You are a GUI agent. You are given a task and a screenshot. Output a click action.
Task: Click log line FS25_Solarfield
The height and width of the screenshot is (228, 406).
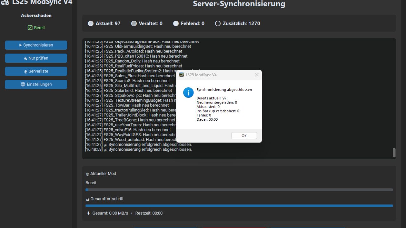pyautogui.click(x=128, y=91)
